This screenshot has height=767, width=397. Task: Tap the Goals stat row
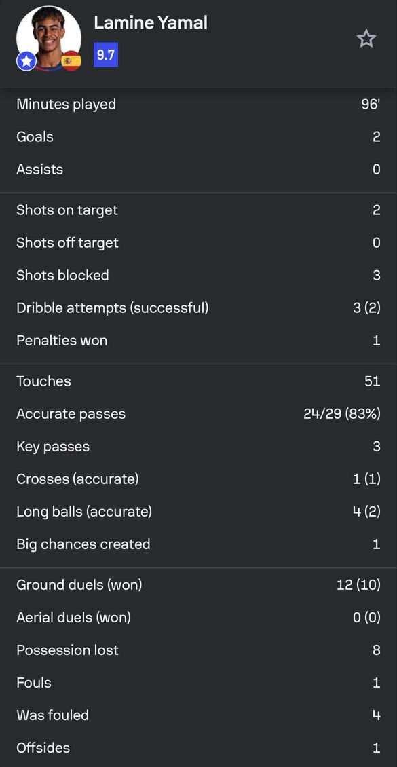coord(198,136)
